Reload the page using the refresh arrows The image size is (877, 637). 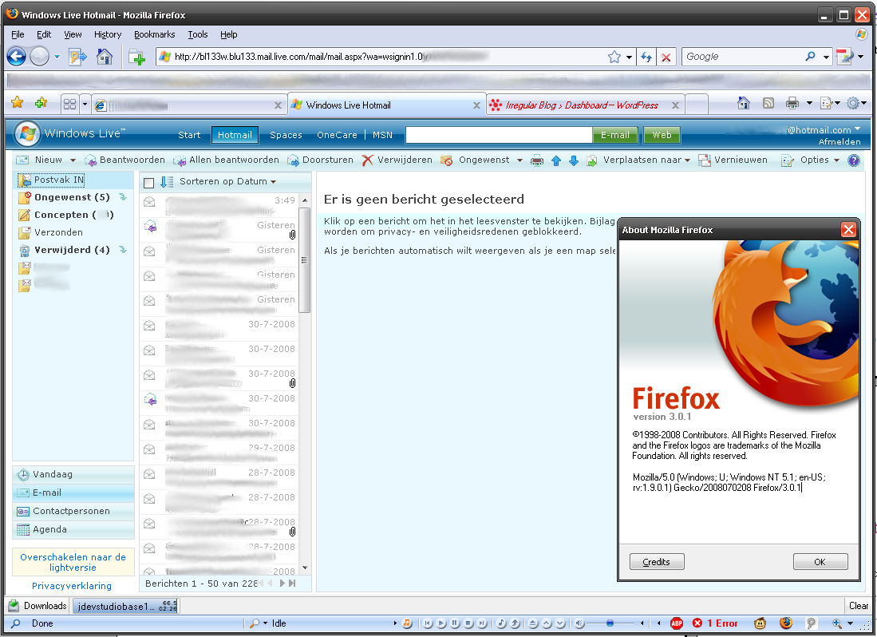click(x=646, y=57)
